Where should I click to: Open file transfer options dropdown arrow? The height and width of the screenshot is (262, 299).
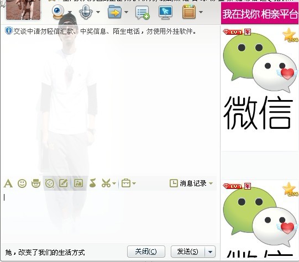click(126, 12)
